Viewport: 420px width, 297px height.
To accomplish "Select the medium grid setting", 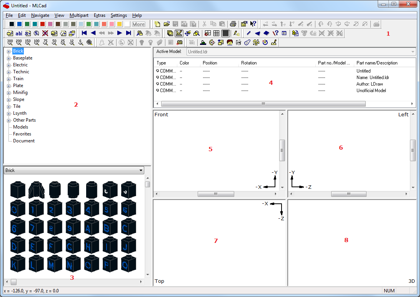I will [x=217, y=33].
